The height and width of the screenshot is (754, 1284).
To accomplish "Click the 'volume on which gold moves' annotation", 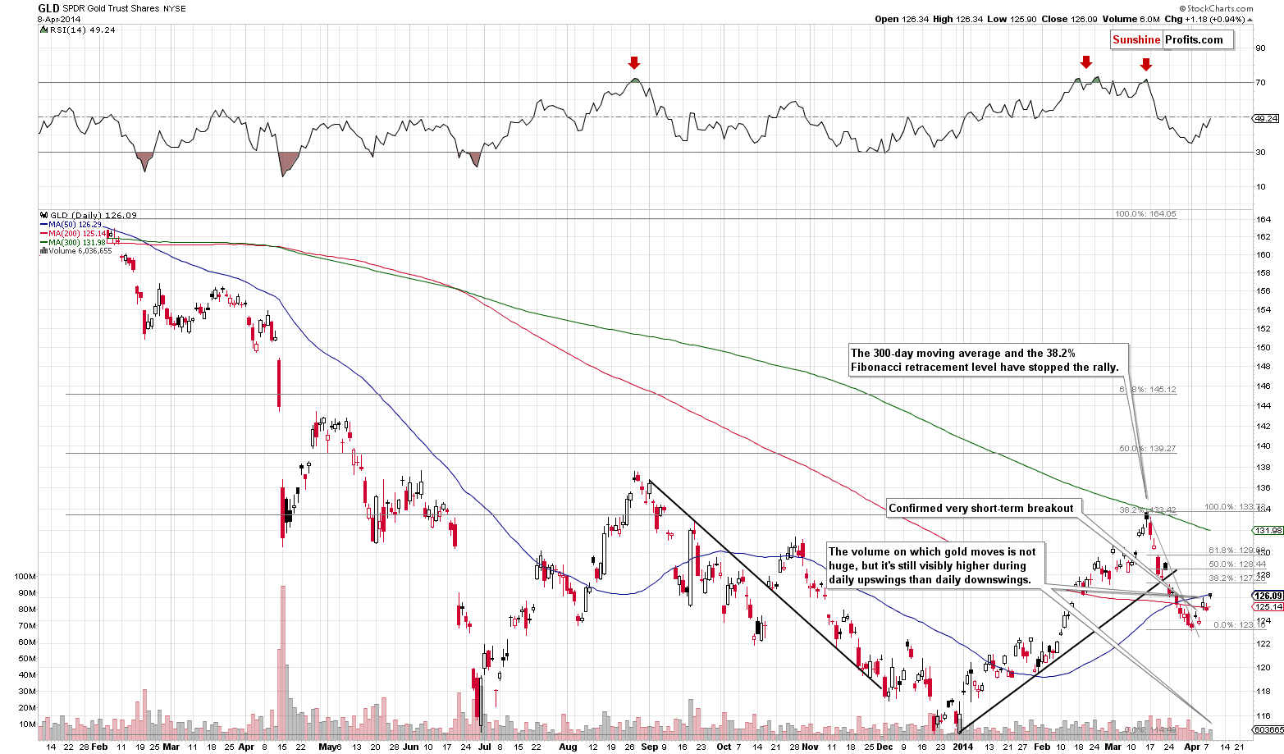I will point(934,565).
